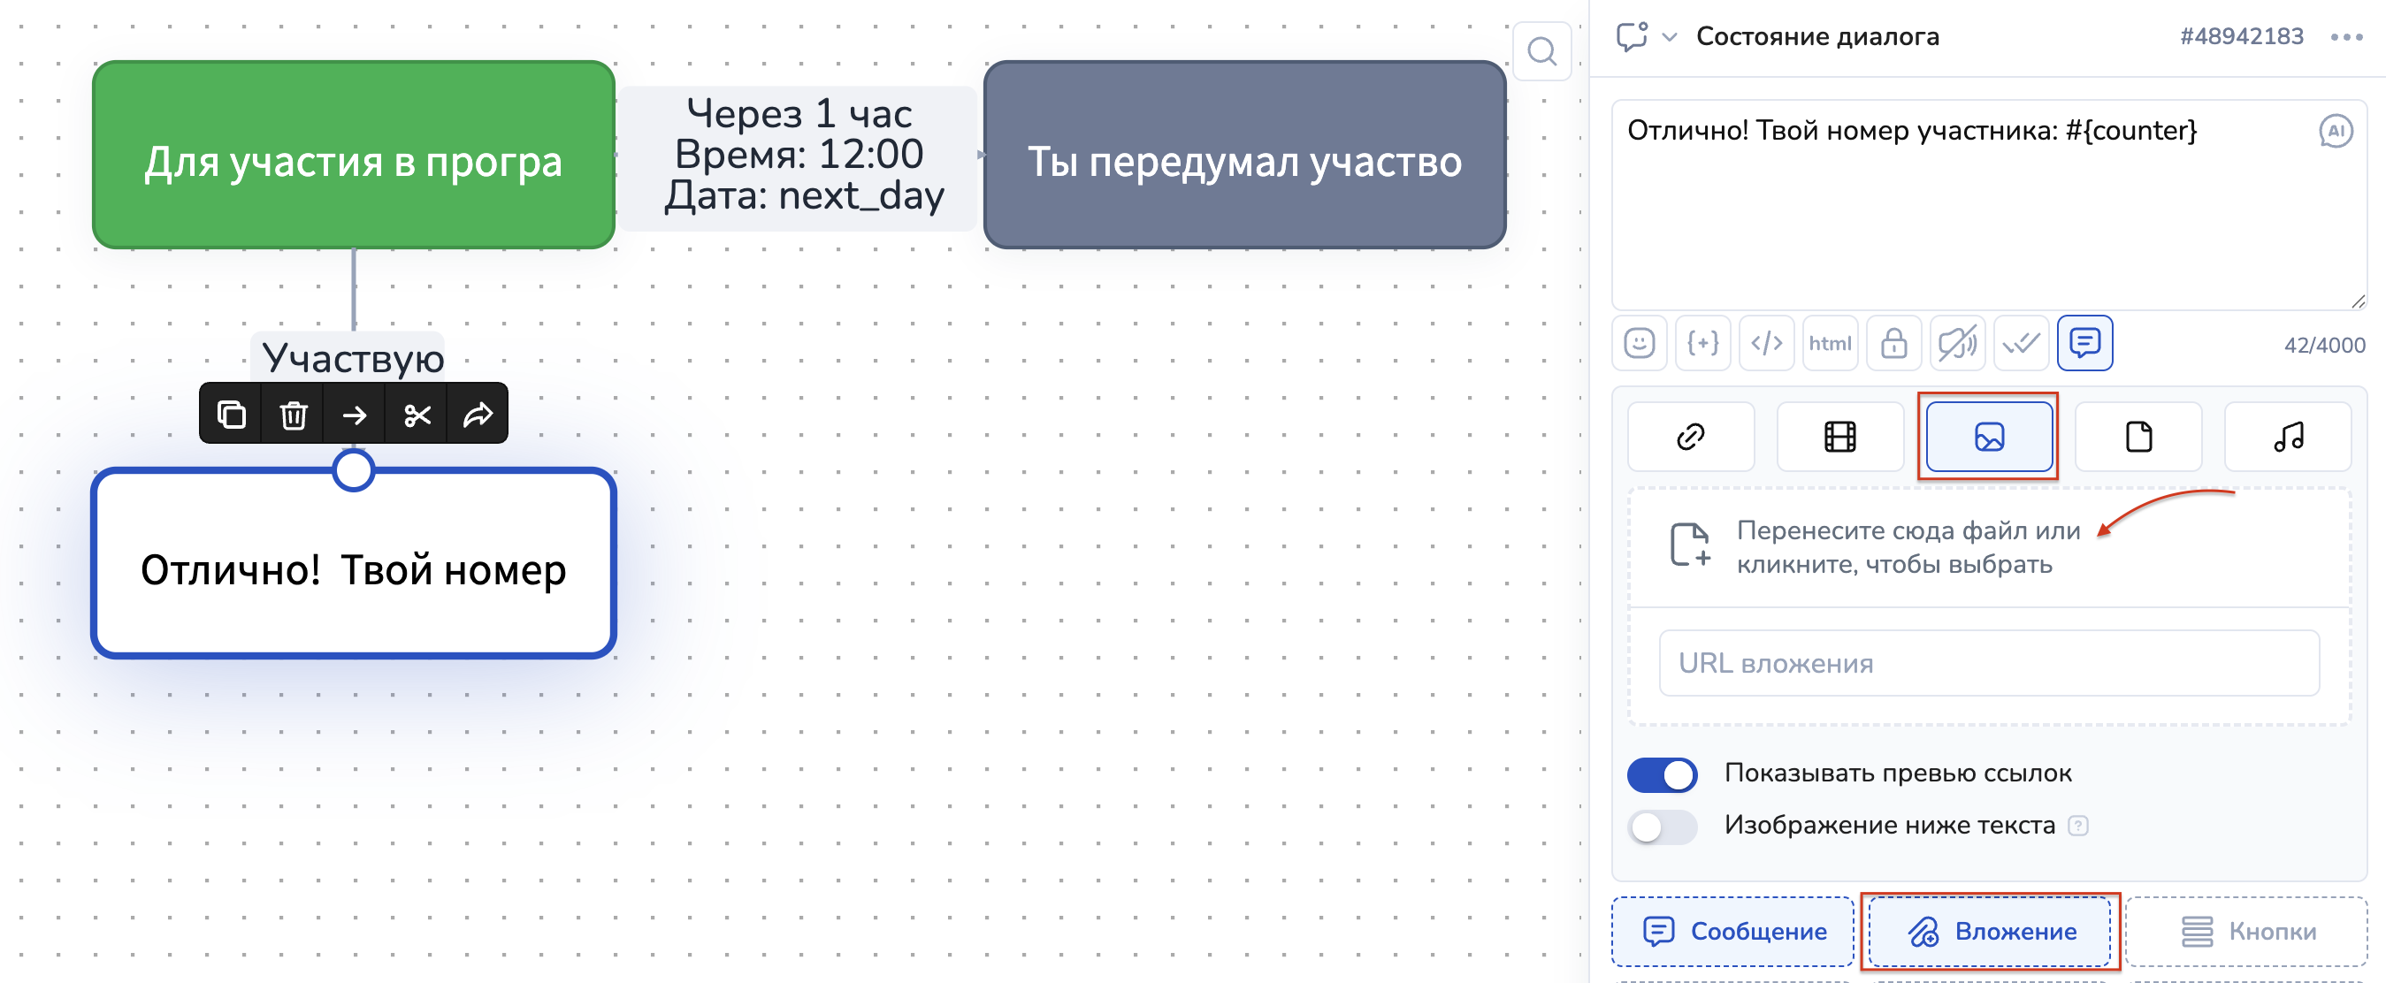Open the three-dots more options menu
Viewport: 2386px width, 983px height.
pos(2346,37)
